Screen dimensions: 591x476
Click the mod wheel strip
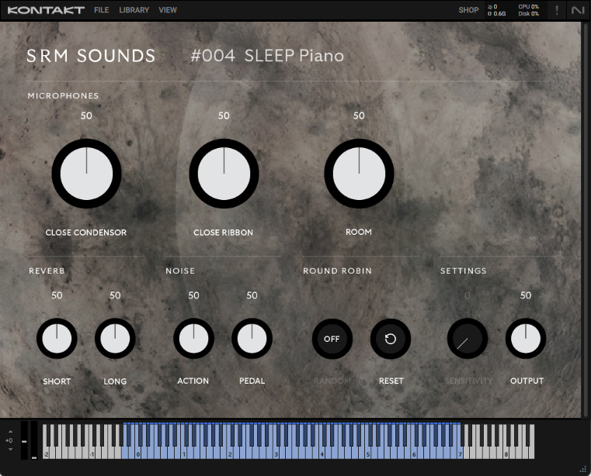click(34, 440)
